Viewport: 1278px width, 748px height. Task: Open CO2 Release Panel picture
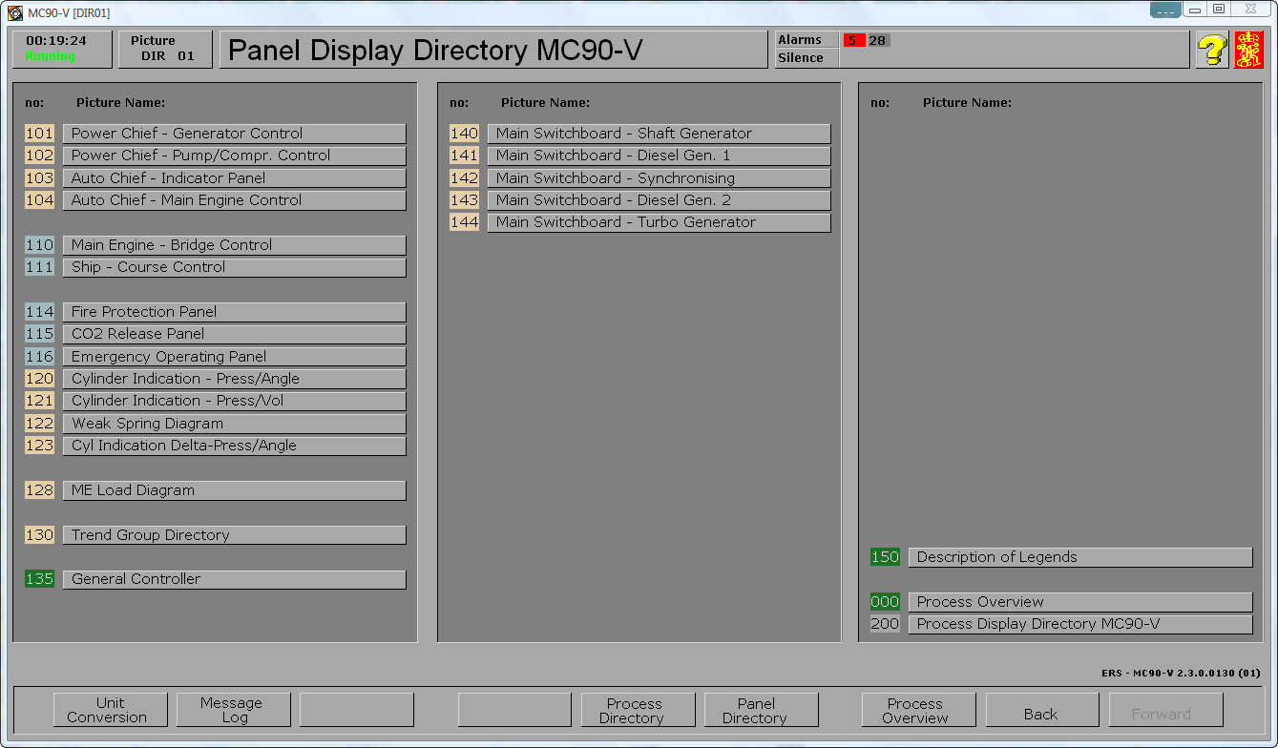[234, 334]
